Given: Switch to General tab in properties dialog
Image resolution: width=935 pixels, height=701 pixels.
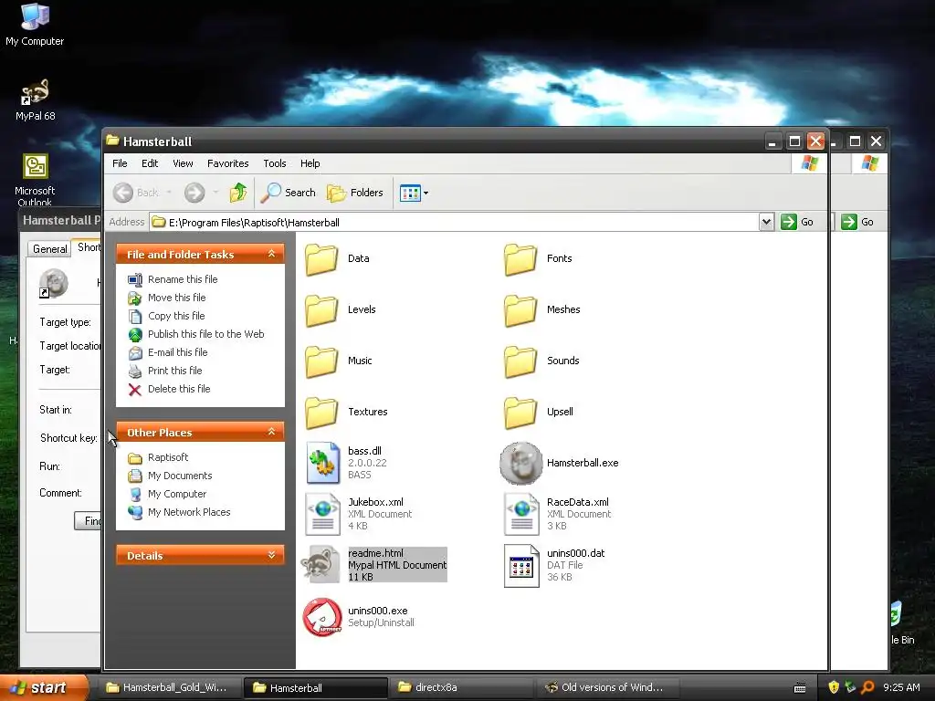Looking at the screenshot, I should pos(49,248).
